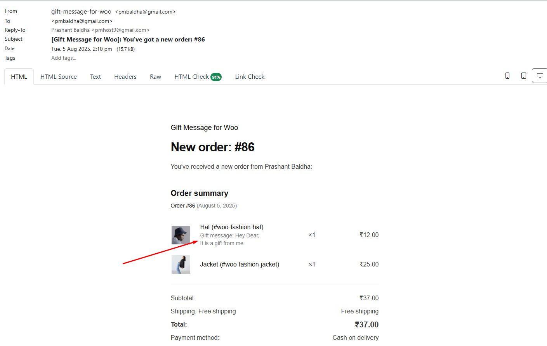This screenshot has width=547, height=346.
Task: Switch to tablet preview size icon
Action: [x=523, y=76]
